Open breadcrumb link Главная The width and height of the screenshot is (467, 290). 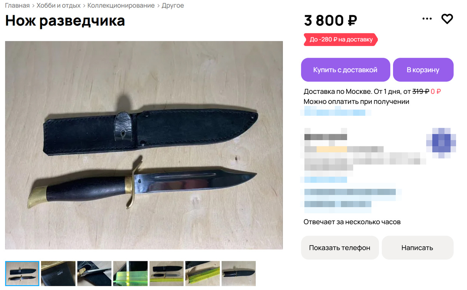point(18,5)
